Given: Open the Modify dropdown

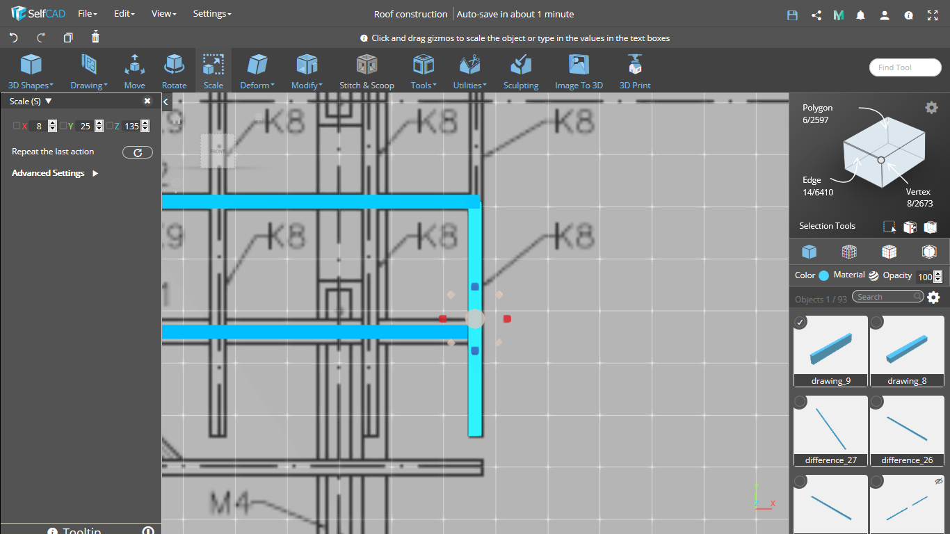Looking at the screenshot, I should (307, 71).
